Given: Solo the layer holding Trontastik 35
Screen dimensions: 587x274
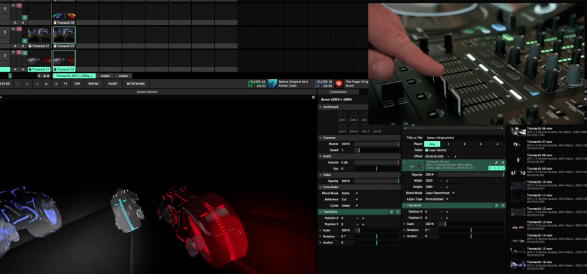Looking at the screenshot, I should pyautogui.click(x=5, y=55).
